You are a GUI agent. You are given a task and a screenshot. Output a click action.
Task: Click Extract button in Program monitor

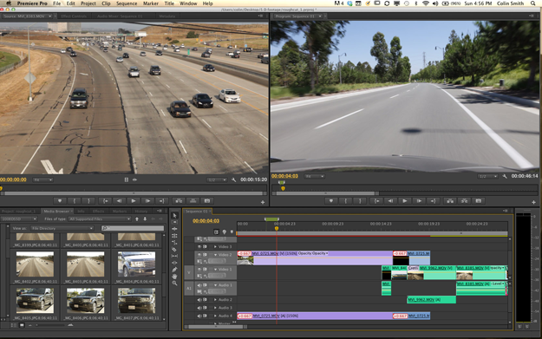pos(464,201)
